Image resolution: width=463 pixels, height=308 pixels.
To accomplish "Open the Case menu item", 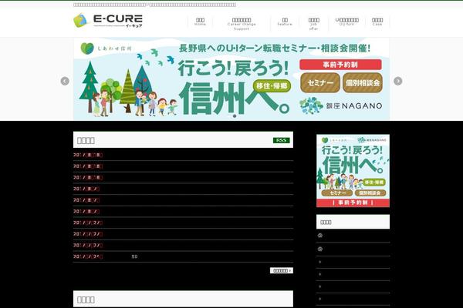I will point(377,22).
